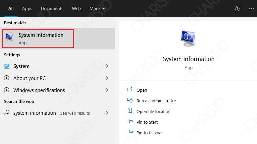Image resolution: width=257 pixels, height=144 pixels.
Task: Click the Open file location icon
Action: (x=130, y=111)
